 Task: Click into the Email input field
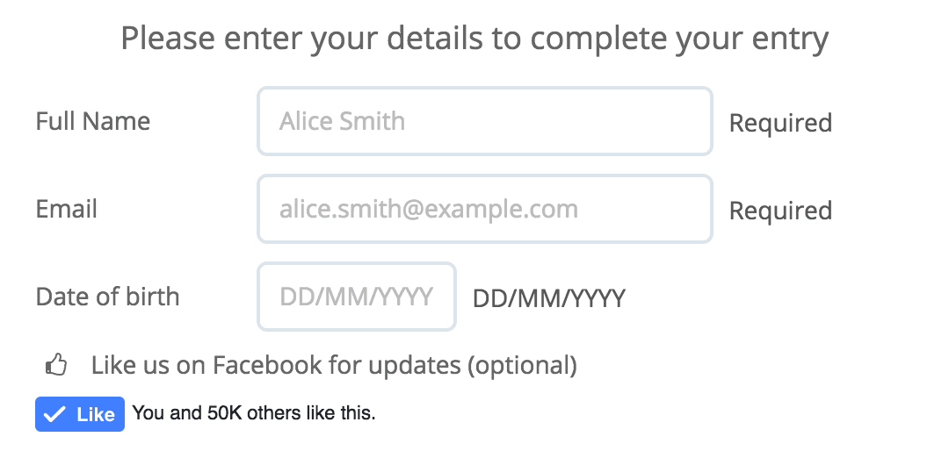click(484, 209)
